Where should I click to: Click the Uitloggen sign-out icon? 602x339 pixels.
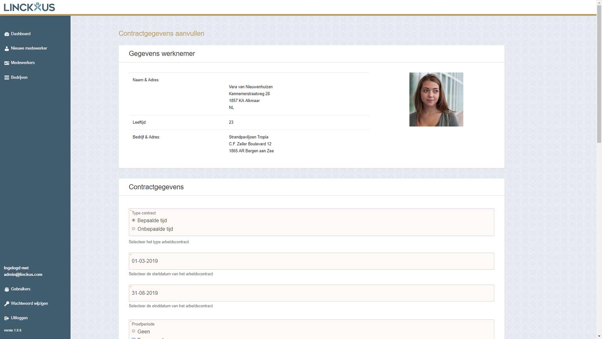pyautogui.click(x=6, y=318)
